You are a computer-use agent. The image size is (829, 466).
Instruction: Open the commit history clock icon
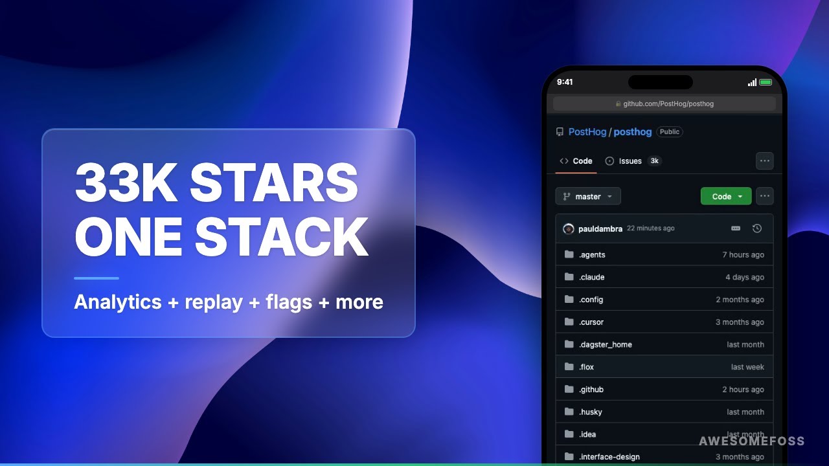757,228
